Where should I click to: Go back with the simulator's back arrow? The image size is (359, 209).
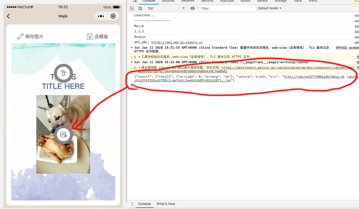click(8, 16)
